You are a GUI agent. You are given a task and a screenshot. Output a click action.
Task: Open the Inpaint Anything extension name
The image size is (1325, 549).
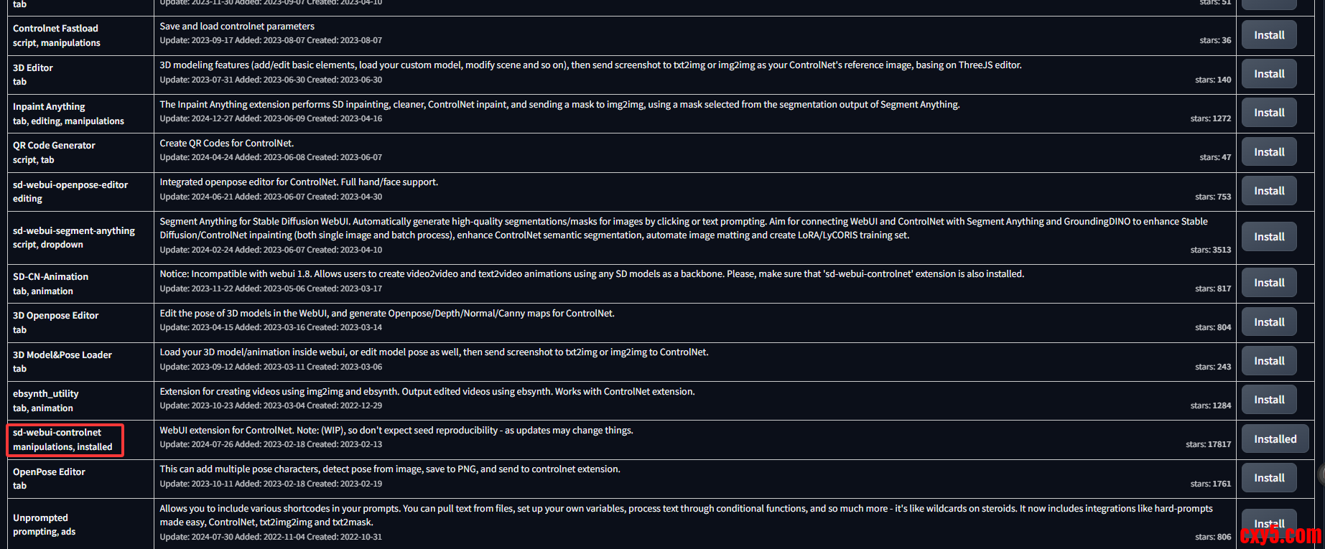point(49,107)
